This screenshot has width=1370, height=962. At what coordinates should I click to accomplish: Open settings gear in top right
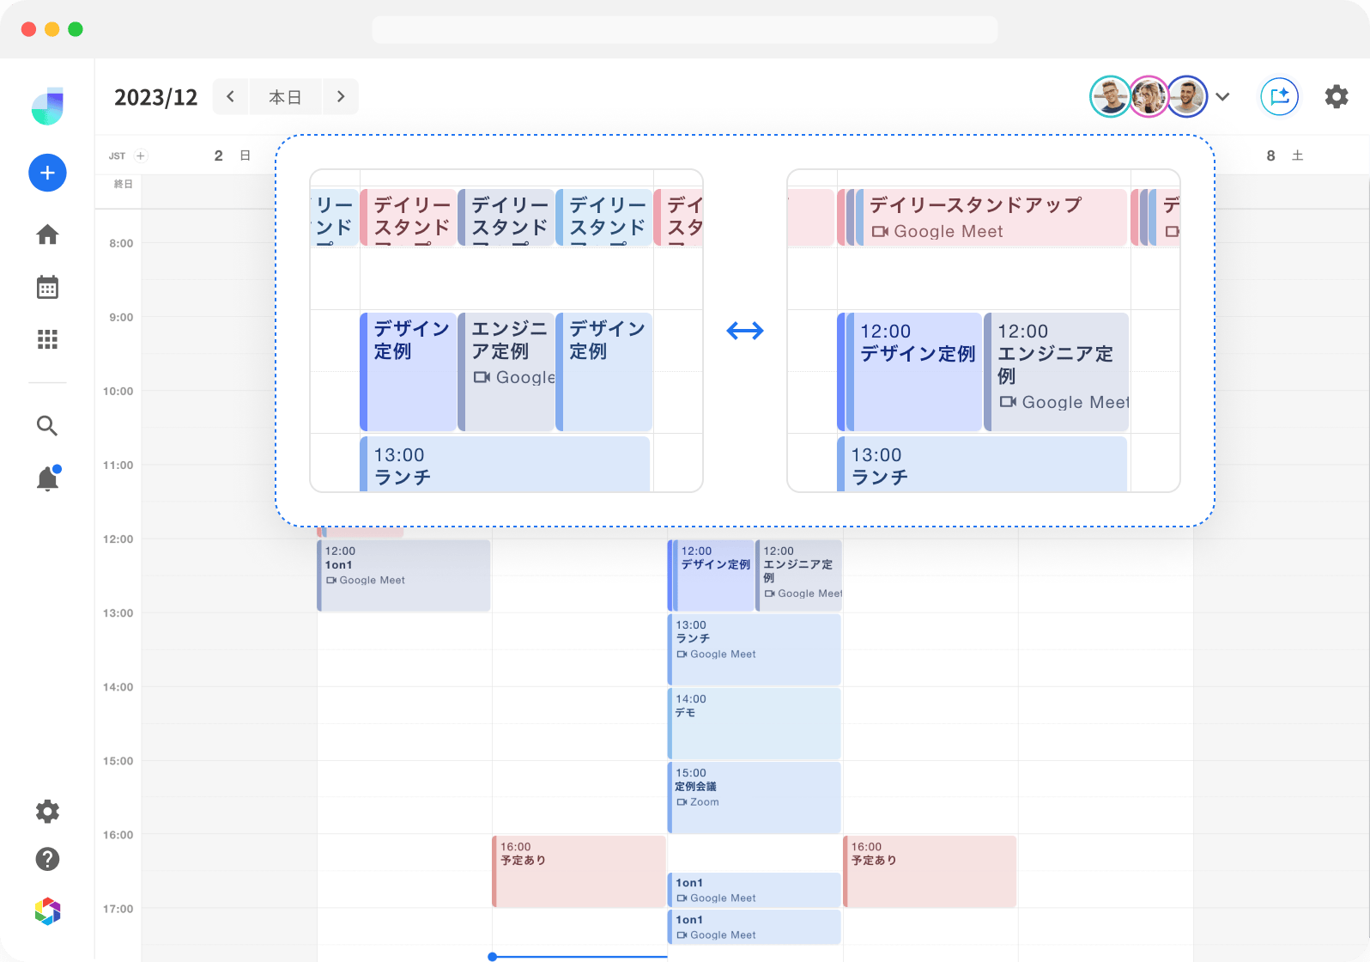point(1336,96)
